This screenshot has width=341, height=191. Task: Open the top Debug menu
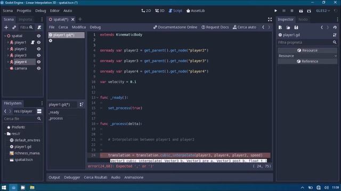click(40, 11)
